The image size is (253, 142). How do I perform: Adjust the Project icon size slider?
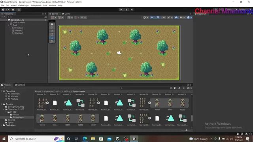pos(186,130)
